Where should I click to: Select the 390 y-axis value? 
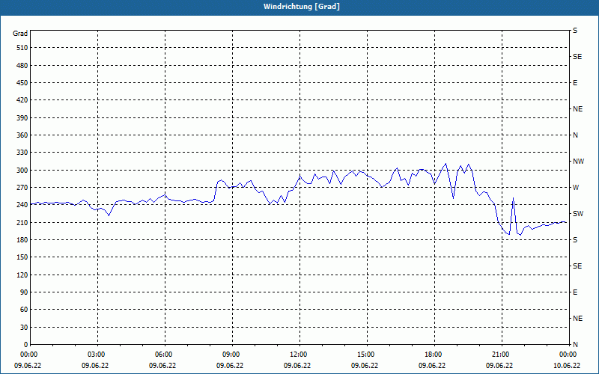pyautogui.click(x=22, y=117)
